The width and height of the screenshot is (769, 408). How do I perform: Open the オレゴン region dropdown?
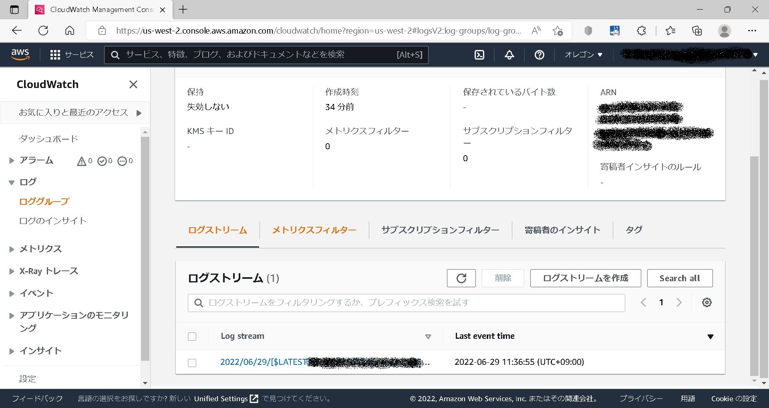tap(583, 55)
